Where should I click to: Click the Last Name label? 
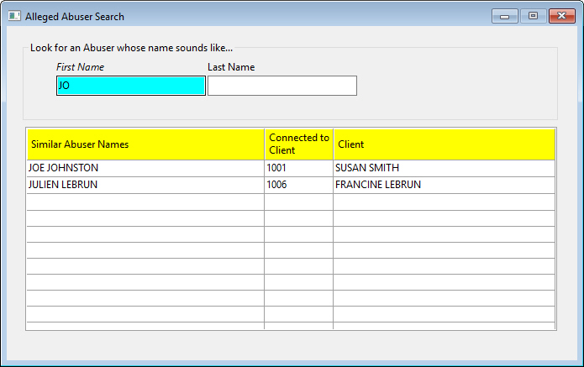pyautogui.click(x=231, y=67)
